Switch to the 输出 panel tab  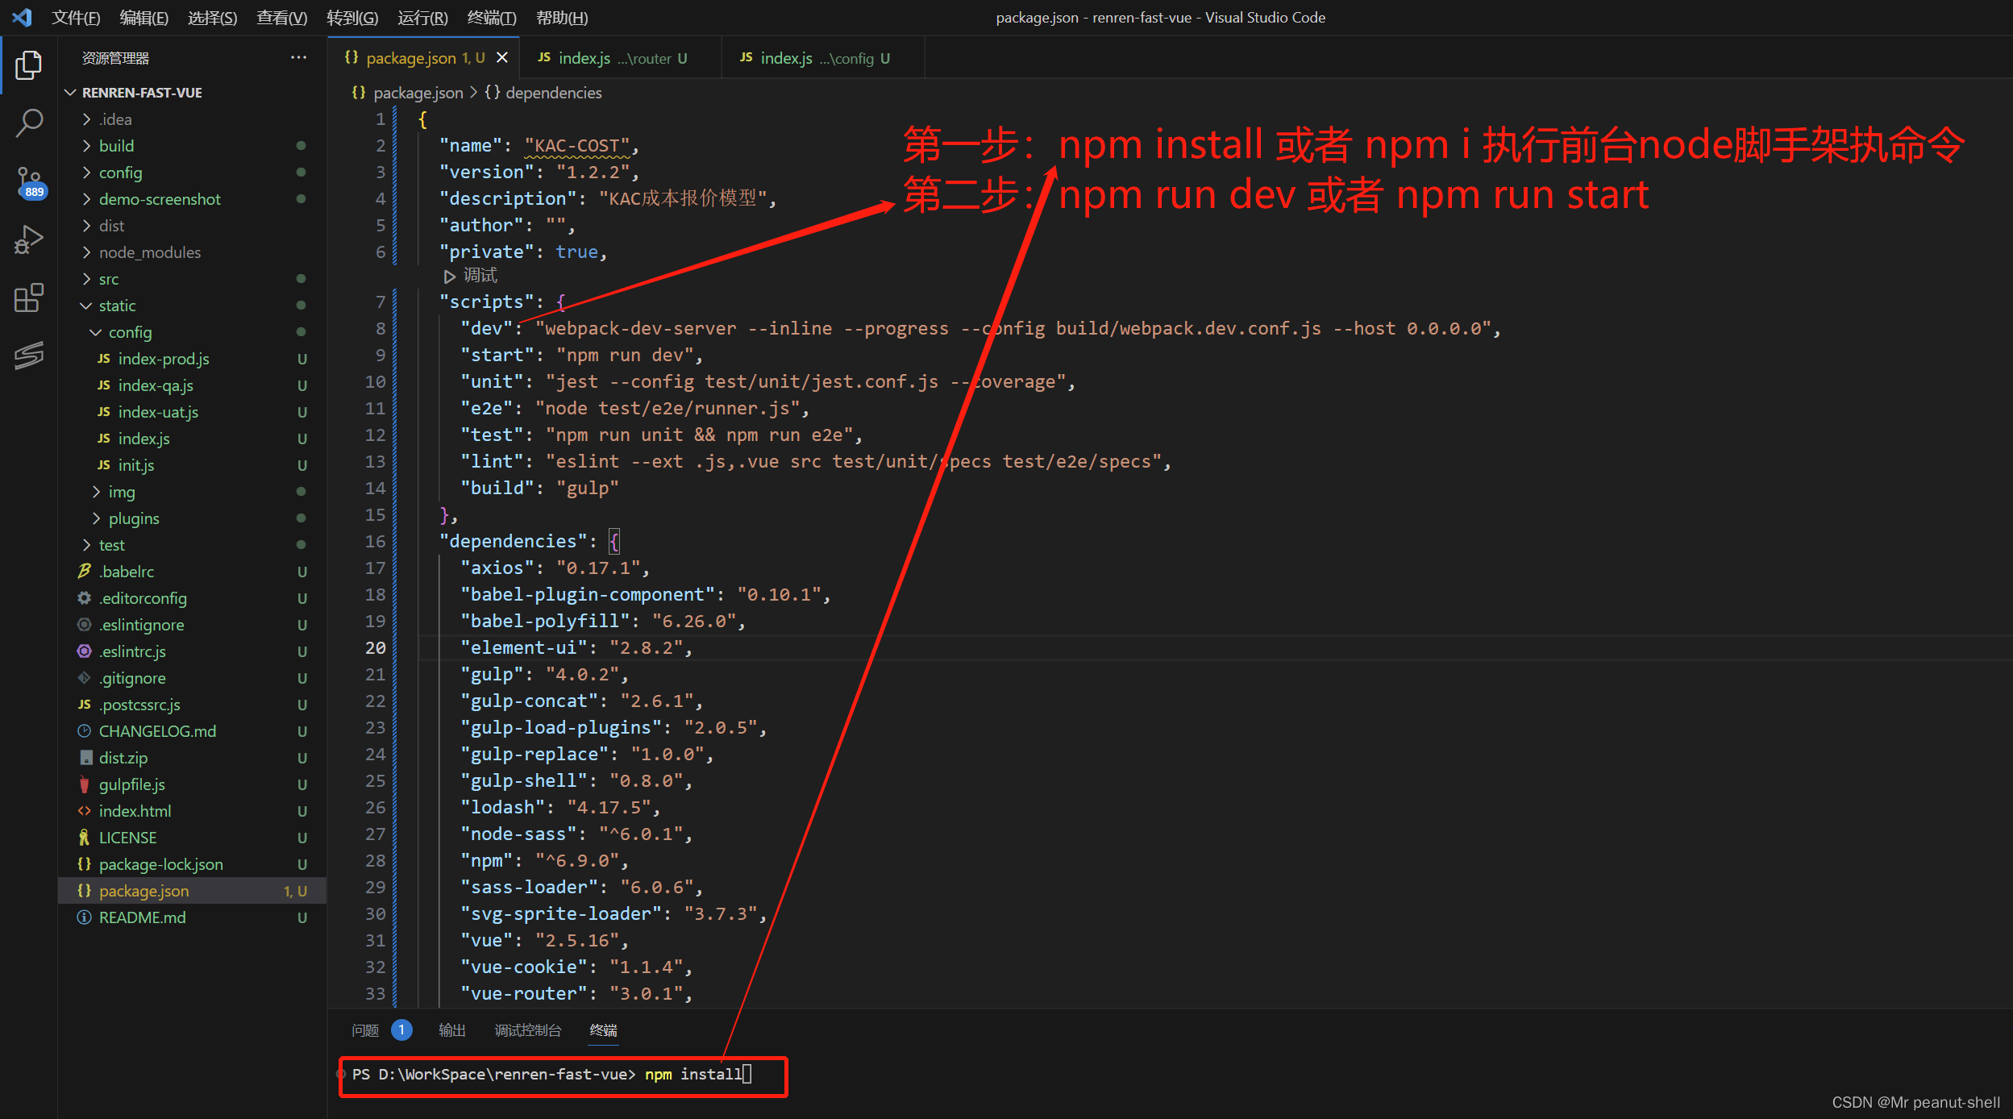coord(451,1030)
